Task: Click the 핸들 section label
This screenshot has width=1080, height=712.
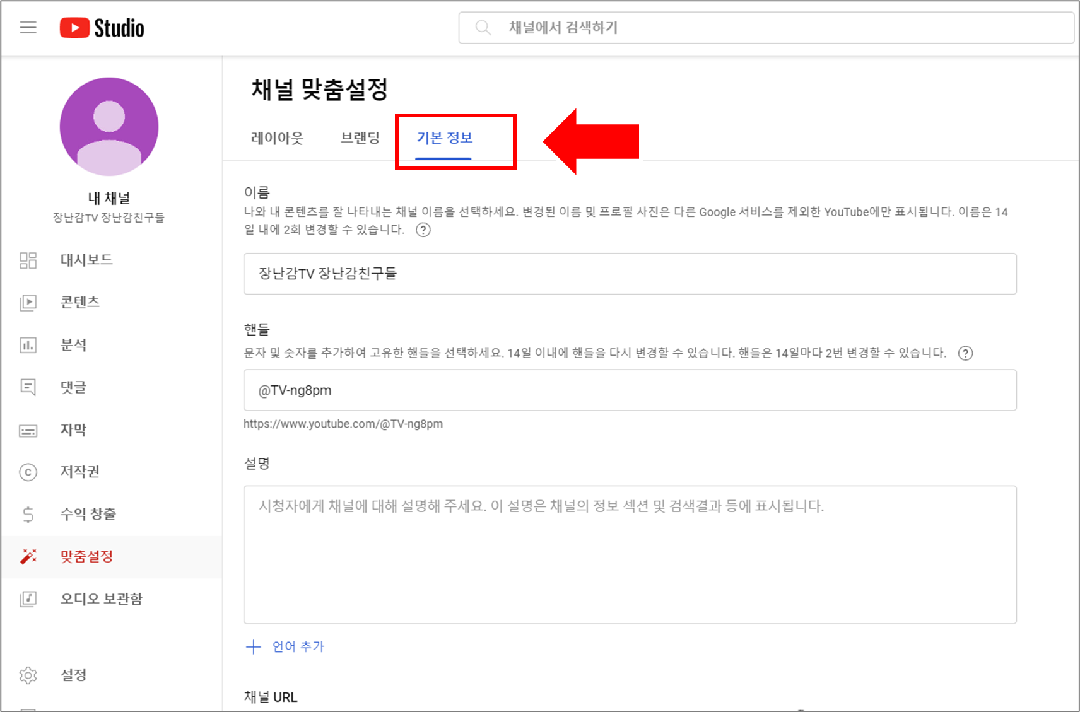Action: [x=257, y=329]
